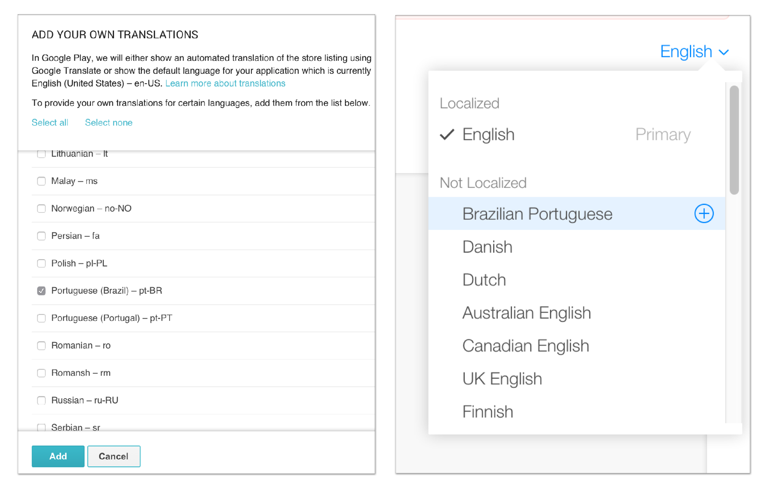The height and width of the screenshot is (499, 767).
Task: Click the plus icon beside Brazilian Portuguese
Action: point(704,214)
